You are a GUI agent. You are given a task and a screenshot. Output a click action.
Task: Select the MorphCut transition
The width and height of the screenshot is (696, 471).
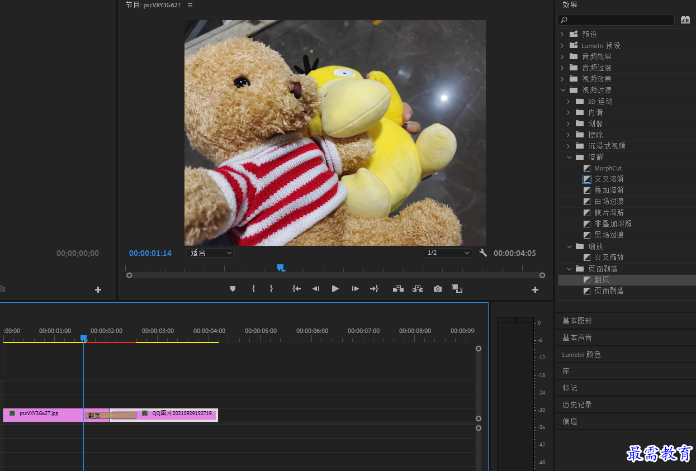pyautogui.click(x=608, y=168)
